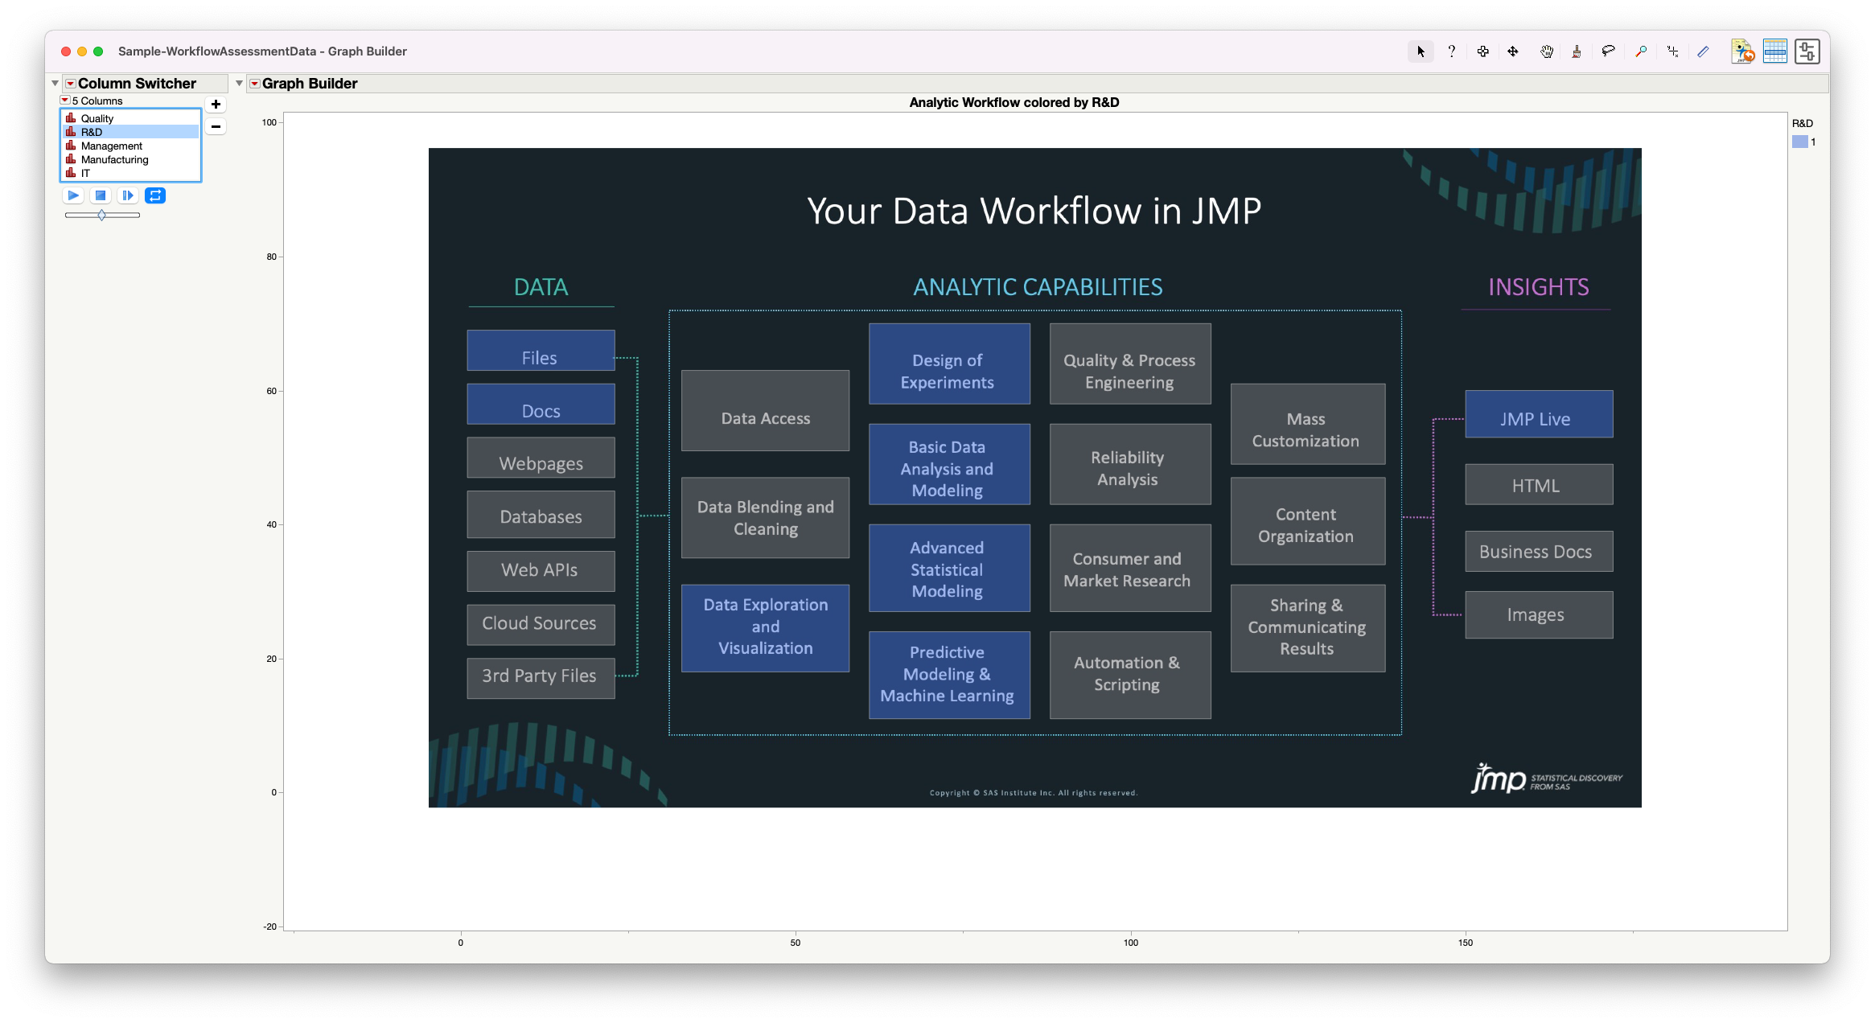The image size is (1875, 1023).
Task: Toggle the loop repeat playback button
Action: click(155, 195)
